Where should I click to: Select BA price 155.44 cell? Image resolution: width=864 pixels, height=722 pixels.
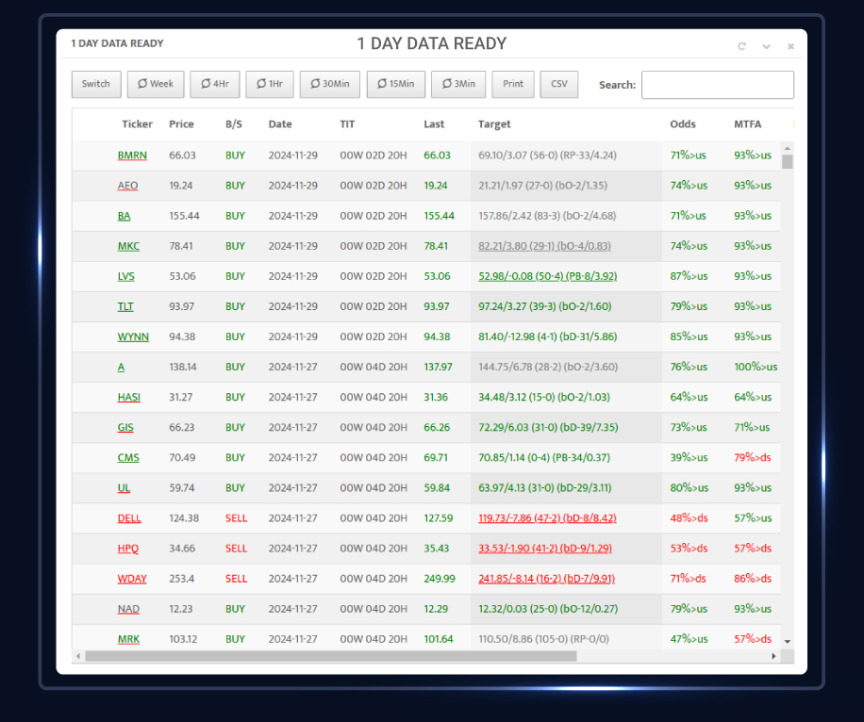coord(184,216)
